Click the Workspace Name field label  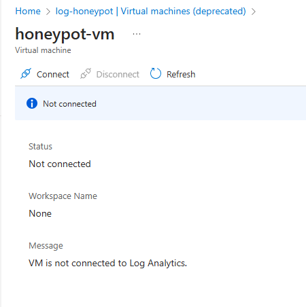63,196
